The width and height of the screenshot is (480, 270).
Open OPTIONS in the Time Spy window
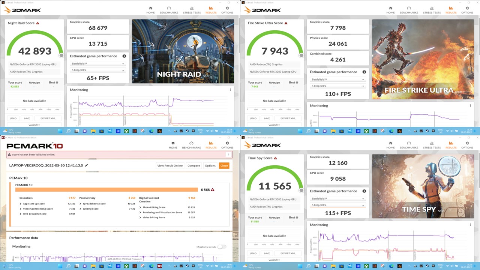467,145
